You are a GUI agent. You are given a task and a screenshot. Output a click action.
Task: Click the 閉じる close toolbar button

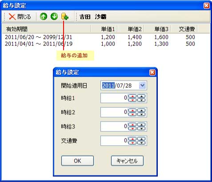(20, 16)
